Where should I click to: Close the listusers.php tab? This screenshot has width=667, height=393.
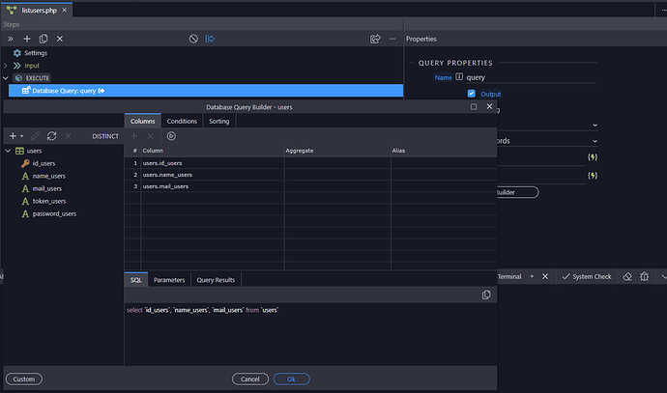[x=64, y=10]
